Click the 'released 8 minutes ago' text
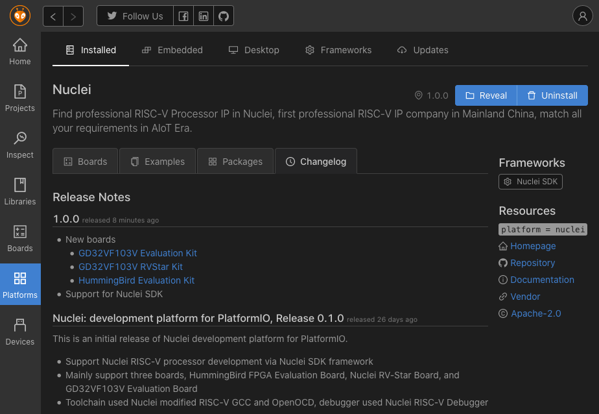This screenshot has width=599, height=414. point(121,220)
